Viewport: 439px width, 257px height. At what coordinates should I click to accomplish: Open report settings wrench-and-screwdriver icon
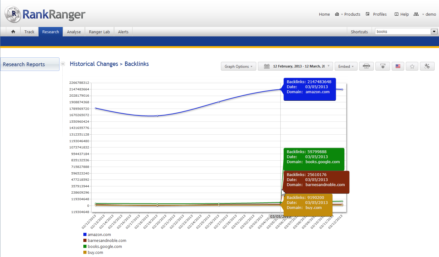click(x=427, y=66)
